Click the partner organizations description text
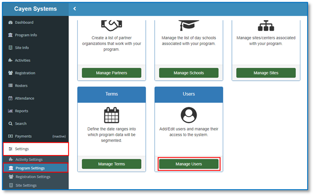This screenshot has width=314, height=196. pyautogui.click(x=111, y=44)
